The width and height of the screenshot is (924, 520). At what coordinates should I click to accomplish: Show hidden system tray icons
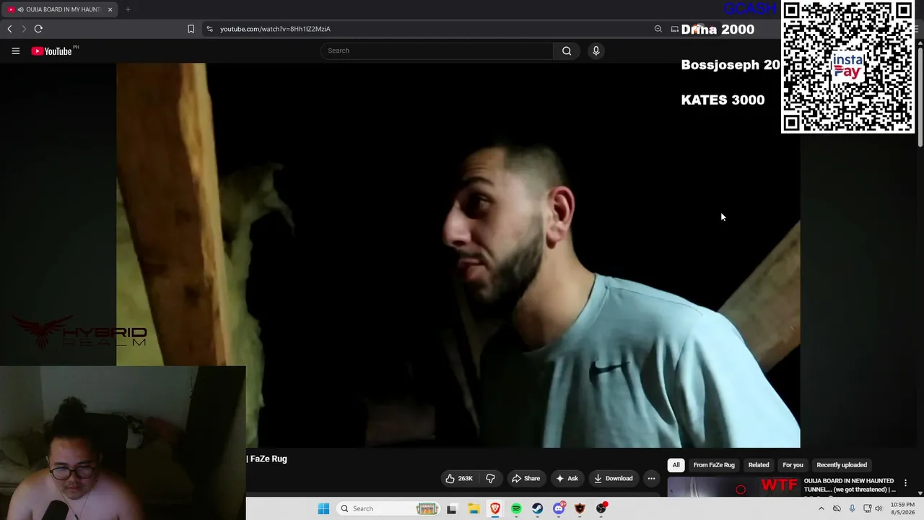coord(821,508)
